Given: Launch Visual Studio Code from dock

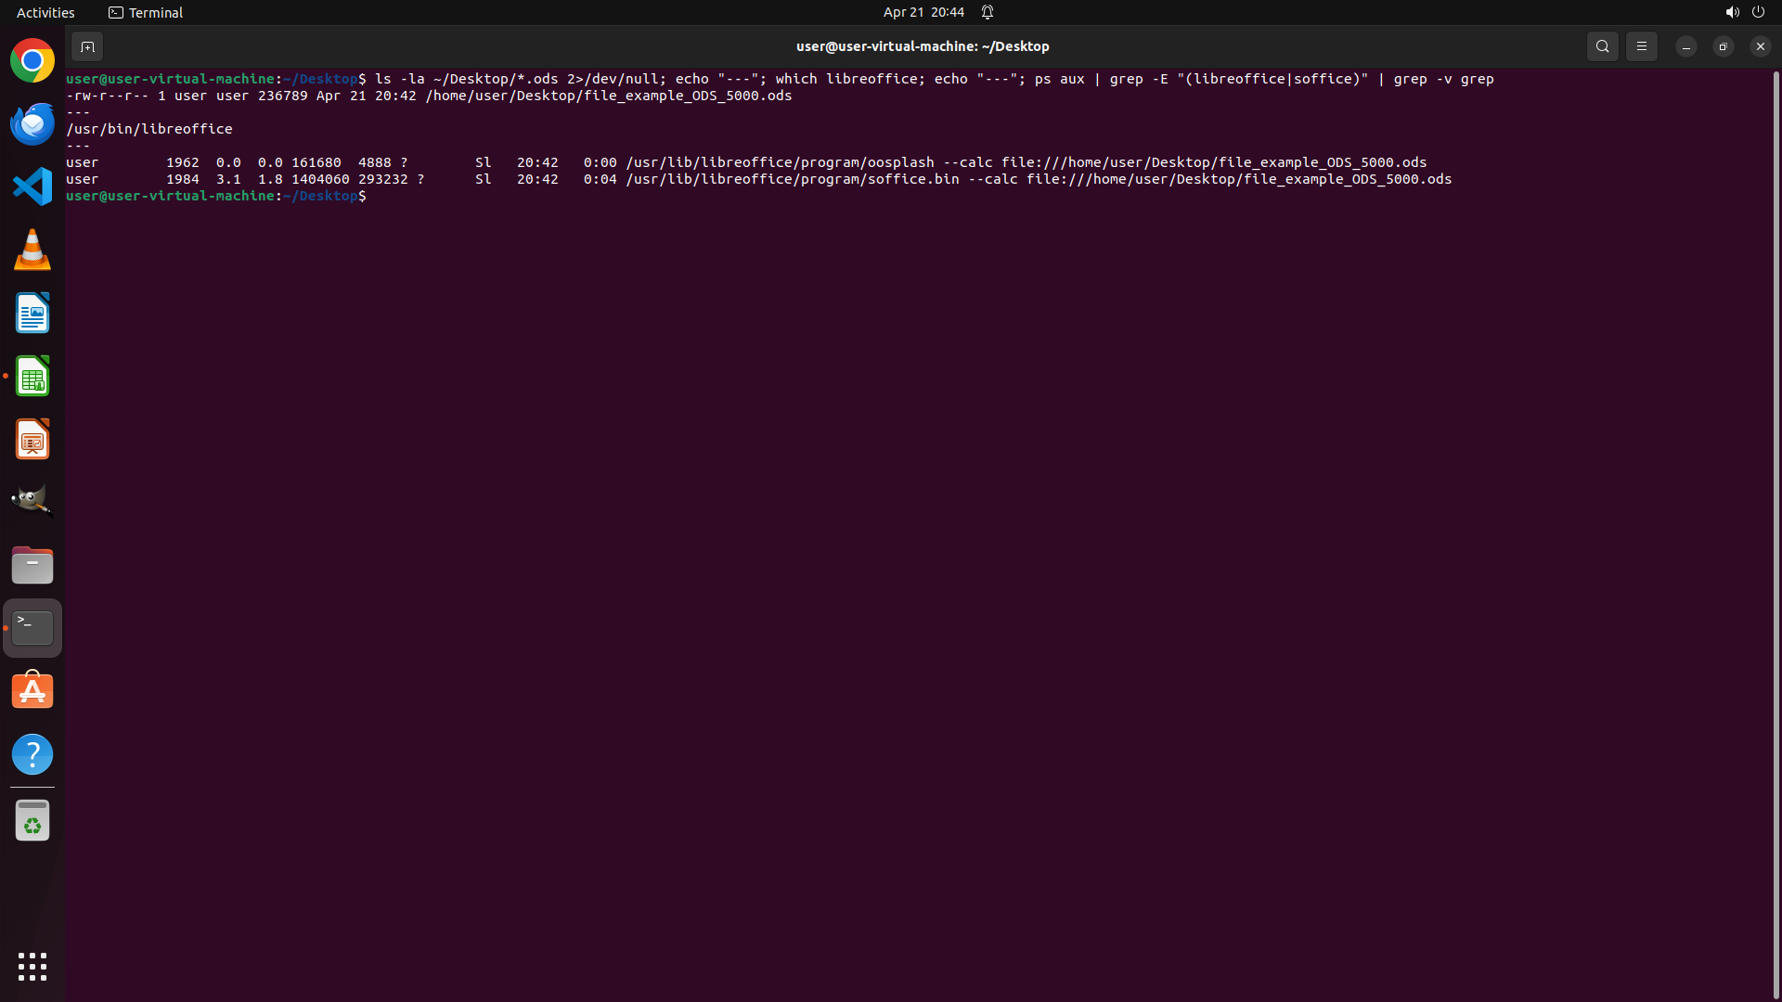Looking at the screenshot, I should coord(32,186).
